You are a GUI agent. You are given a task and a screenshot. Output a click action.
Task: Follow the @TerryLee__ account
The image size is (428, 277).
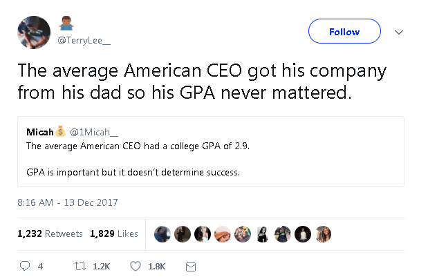coord(344,32)
